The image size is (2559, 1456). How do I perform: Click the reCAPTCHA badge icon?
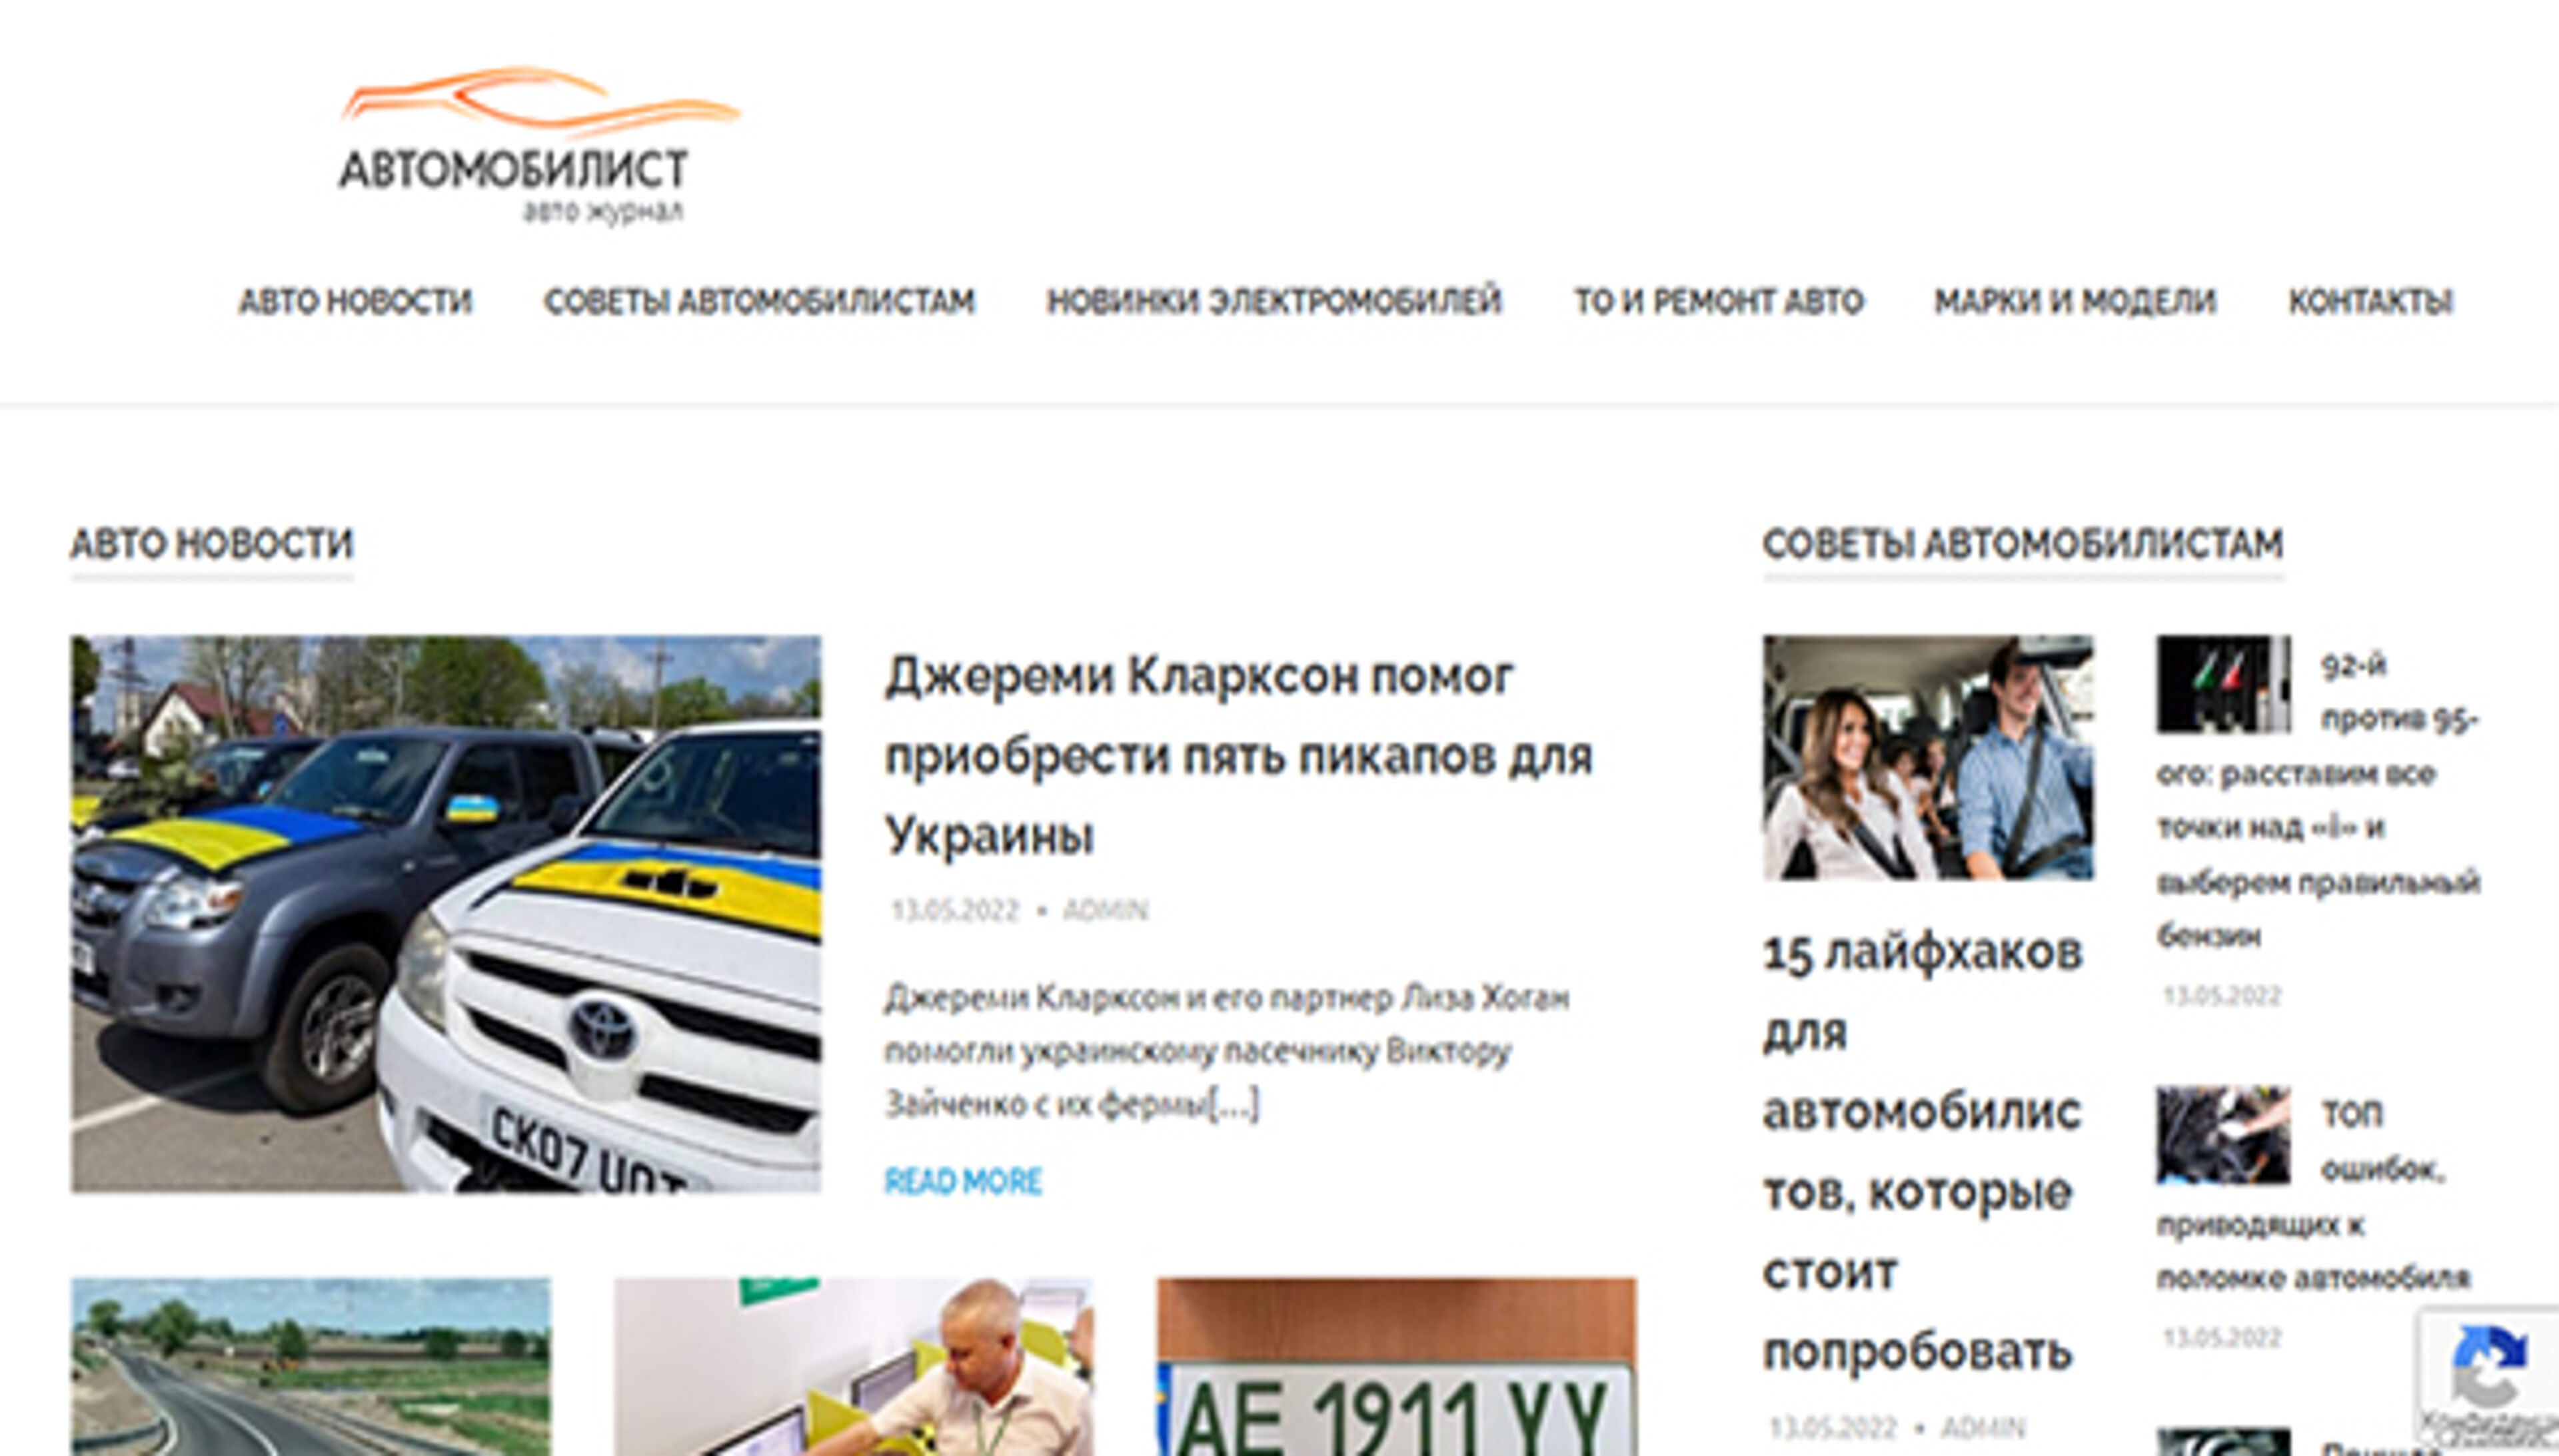coord(2490,1365)
